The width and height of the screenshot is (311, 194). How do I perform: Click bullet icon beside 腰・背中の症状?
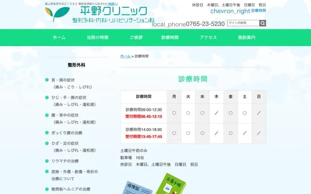point(47,115)
